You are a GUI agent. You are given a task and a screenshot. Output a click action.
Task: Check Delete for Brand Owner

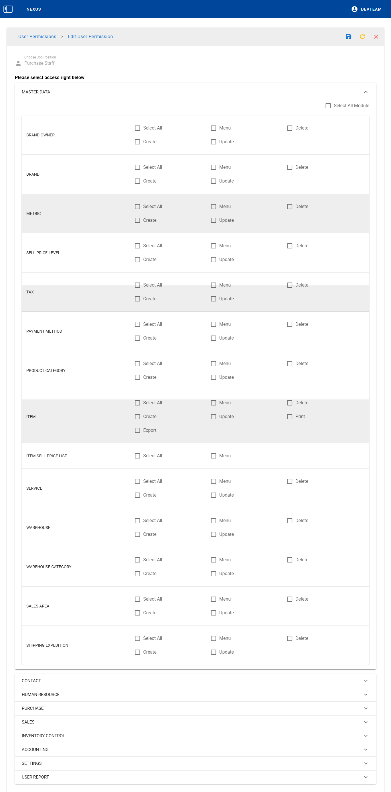289,128
